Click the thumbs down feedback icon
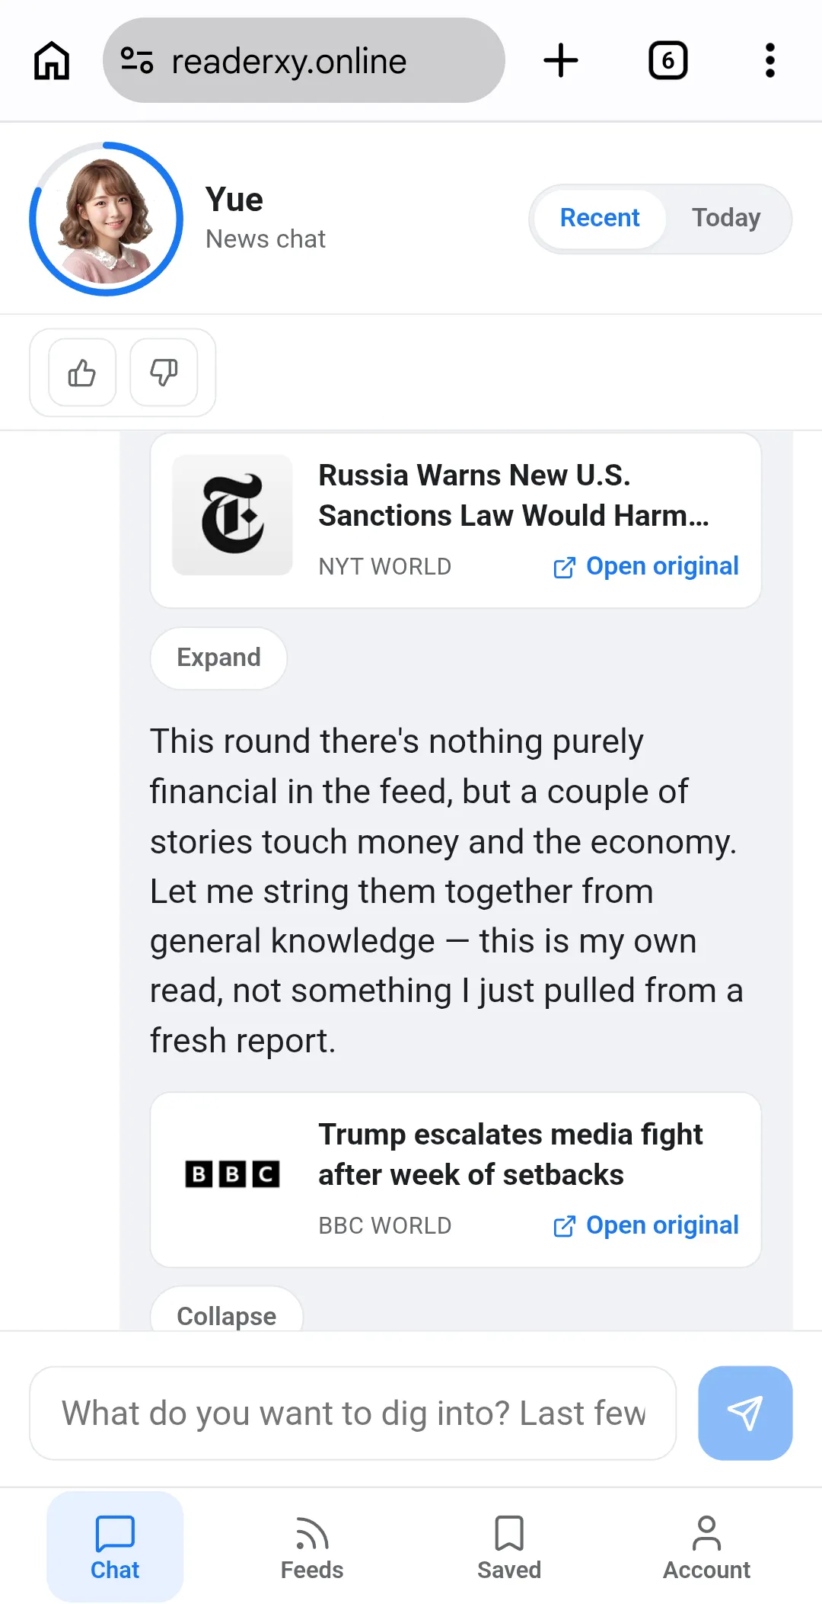Image resolution: width=822 pixels, height=1604 pixels. 164,373
